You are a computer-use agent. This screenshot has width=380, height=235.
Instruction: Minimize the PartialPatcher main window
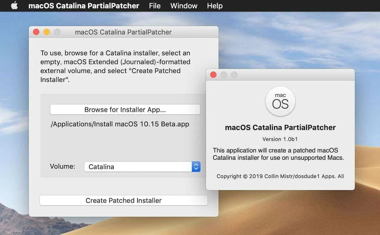(47, 32)
